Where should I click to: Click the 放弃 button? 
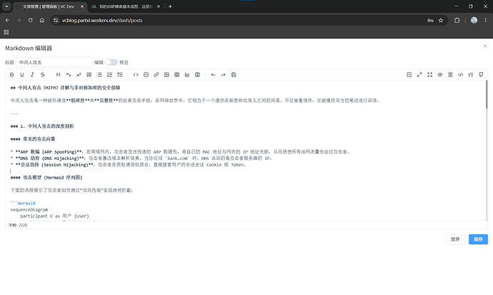pyautogui.click(x=455, y=239)
